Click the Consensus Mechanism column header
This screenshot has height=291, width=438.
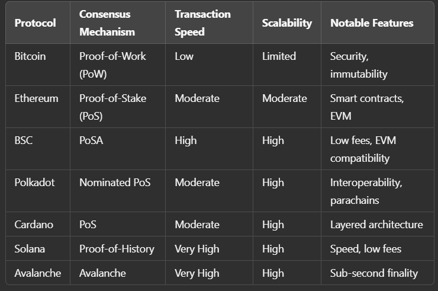(107, 23)
